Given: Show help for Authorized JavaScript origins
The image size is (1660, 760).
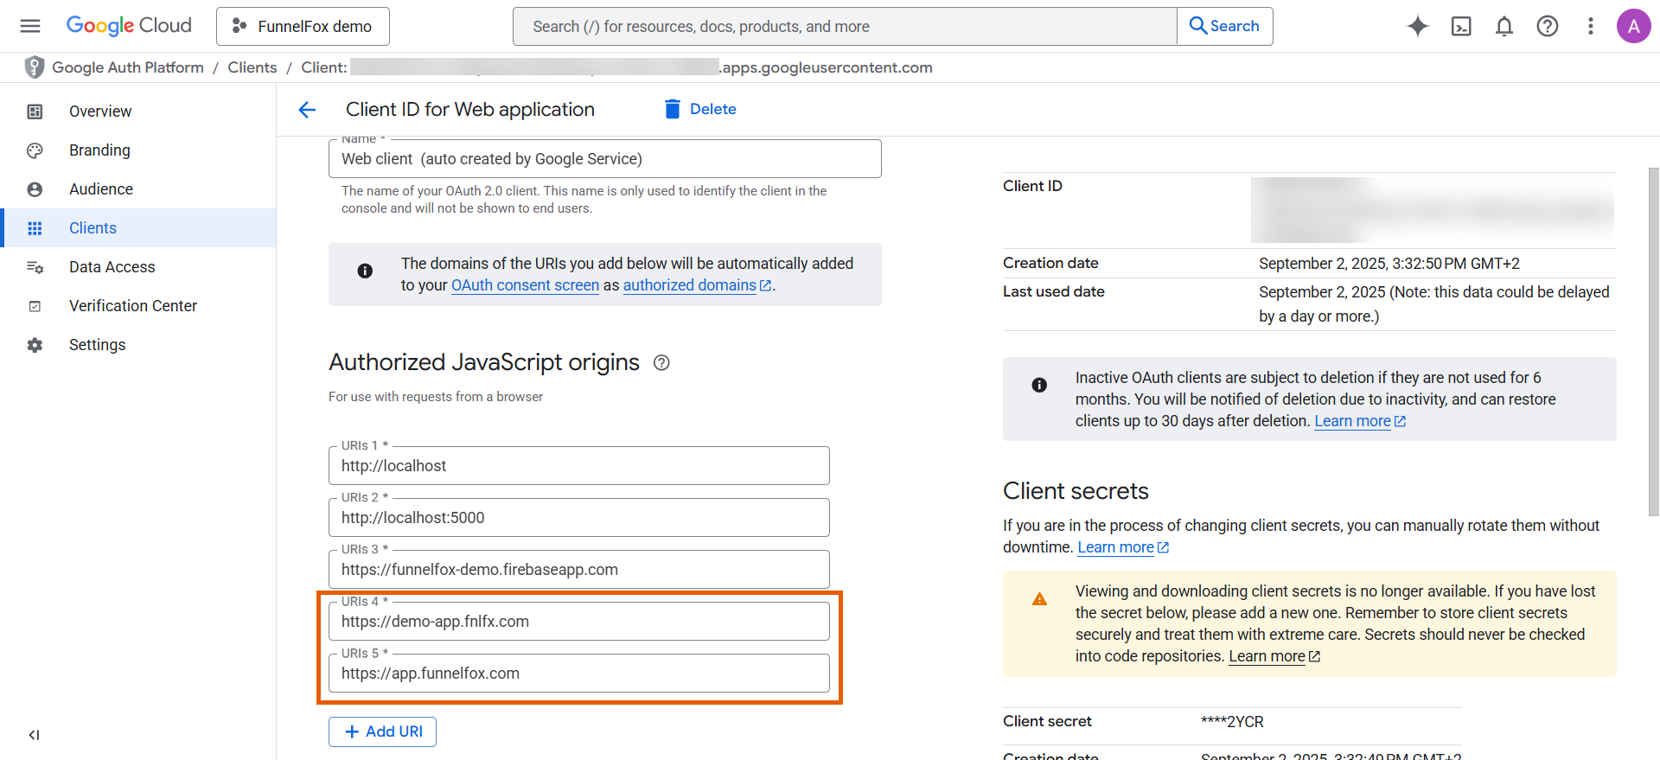Looking at the screenshot, I should point(661,363).
